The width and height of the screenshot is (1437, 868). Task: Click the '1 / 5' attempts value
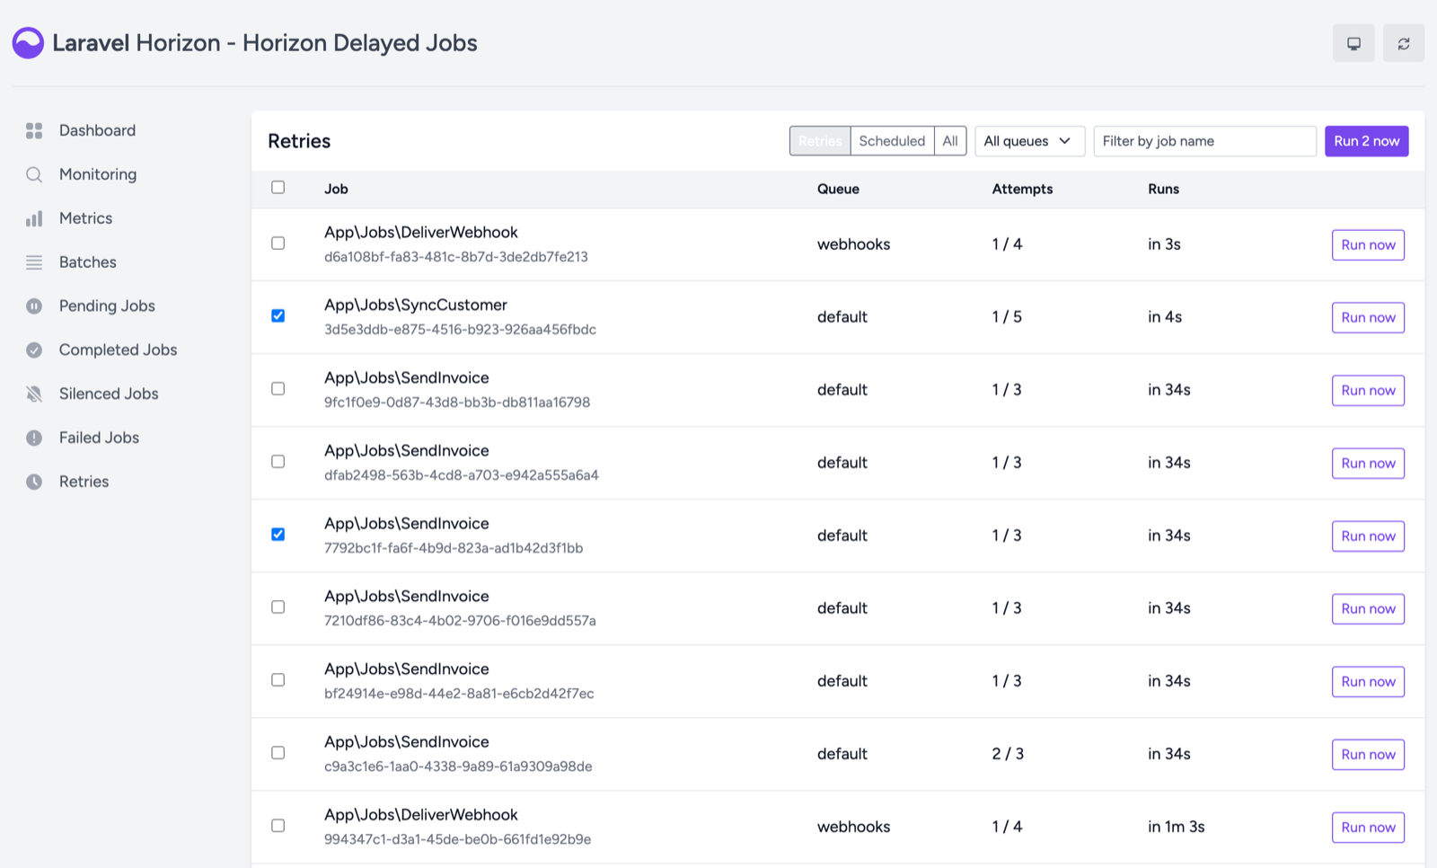1007,317
